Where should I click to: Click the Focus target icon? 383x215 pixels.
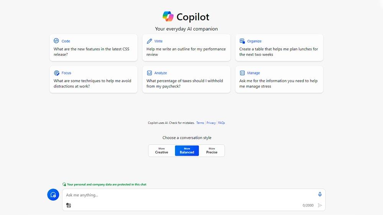(57, 73)
